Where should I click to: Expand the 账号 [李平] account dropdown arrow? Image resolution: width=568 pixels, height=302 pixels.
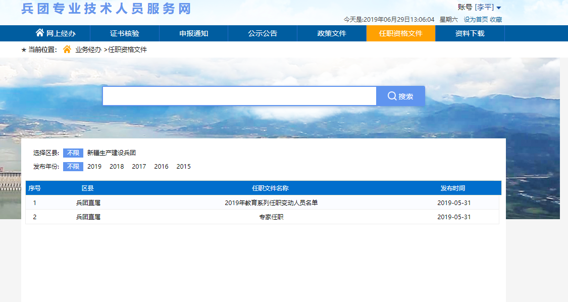pyautogui.click(x=499, y=8)
